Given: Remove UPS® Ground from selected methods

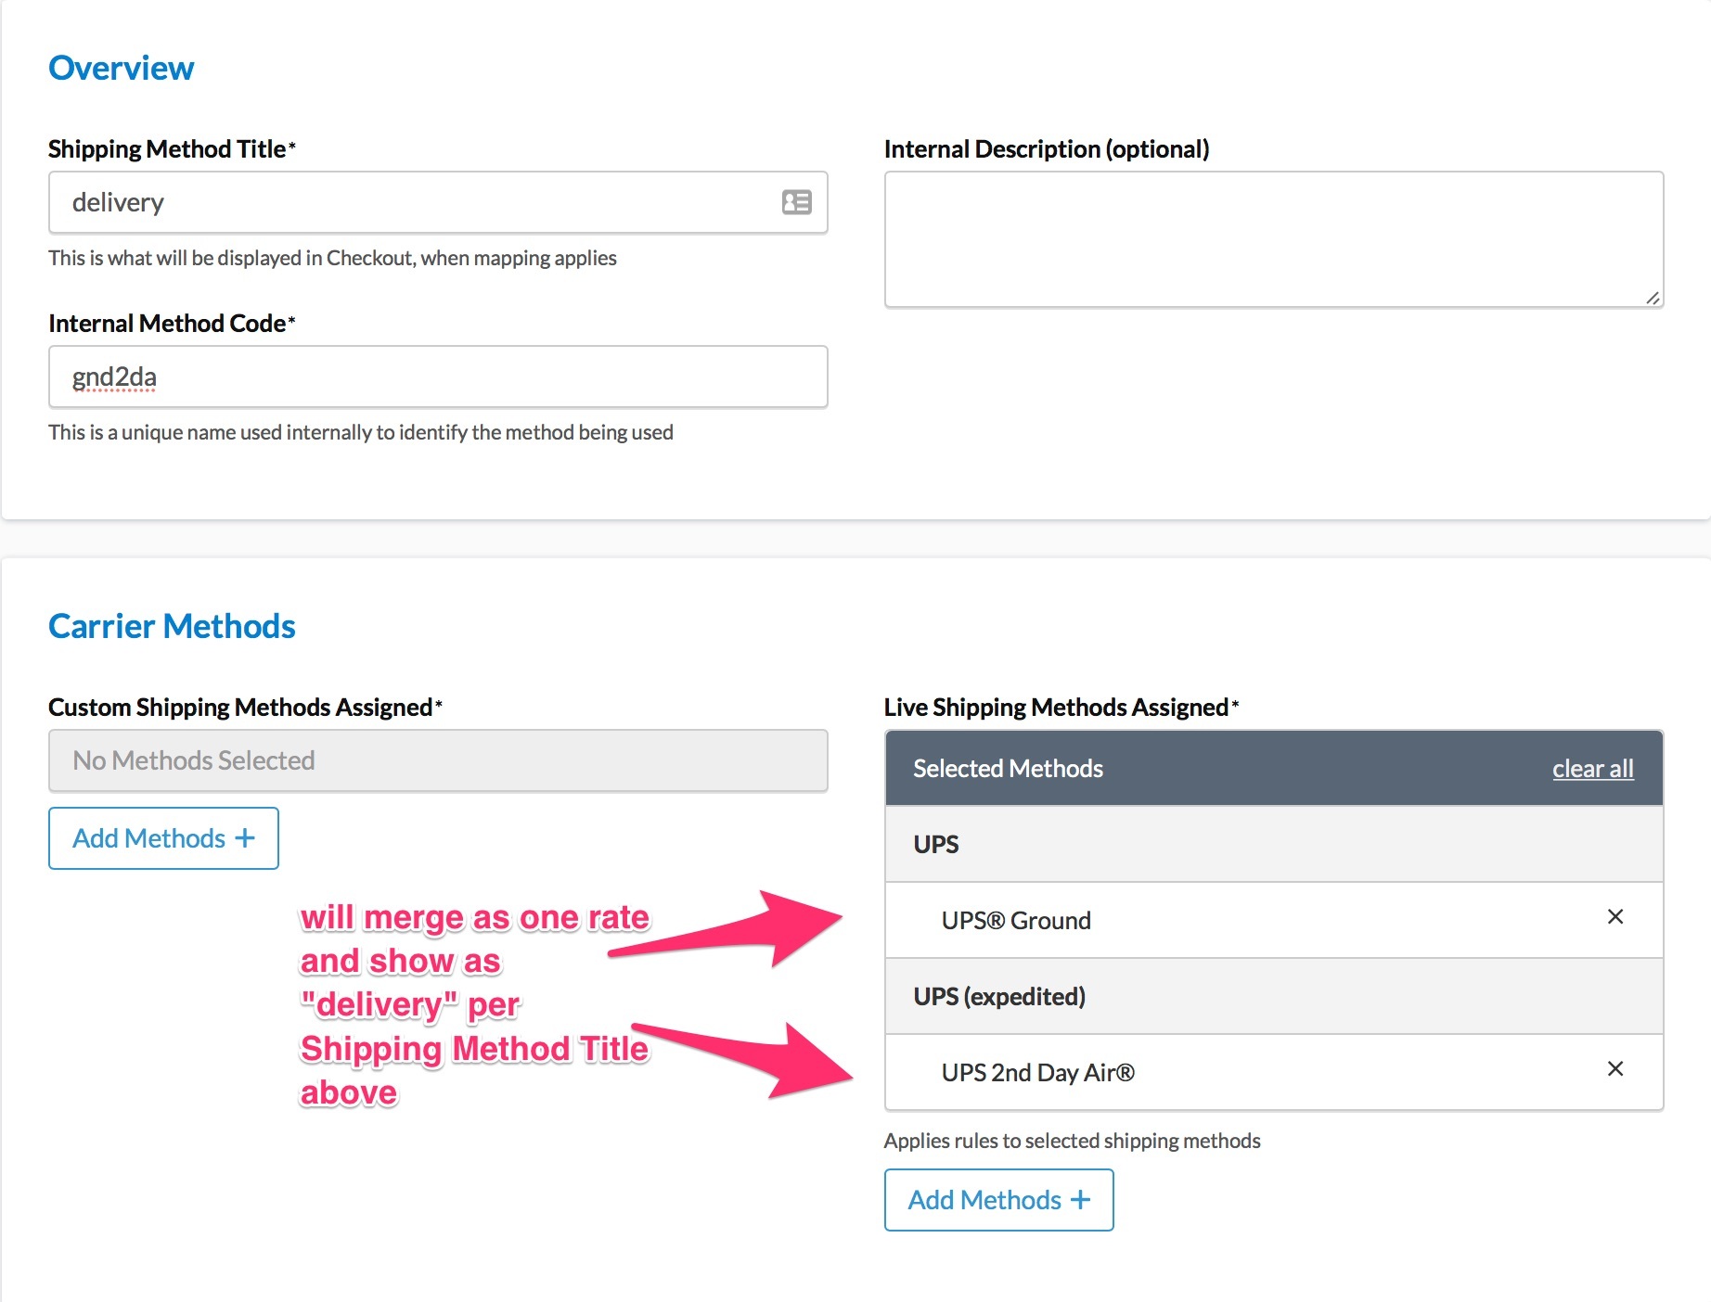Looking at the screenshot, I should pos(1615,917).
